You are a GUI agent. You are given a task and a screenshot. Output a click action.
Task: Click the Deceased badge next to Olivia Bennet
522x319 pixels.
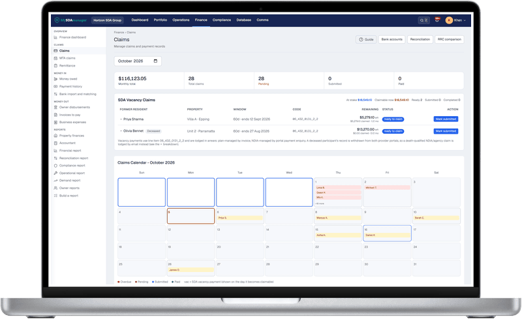click(153, 131)
